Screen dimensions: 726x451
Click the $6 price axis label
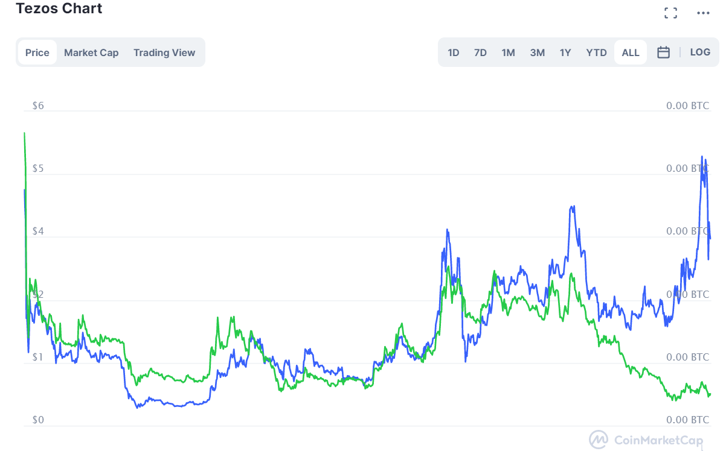38,106
